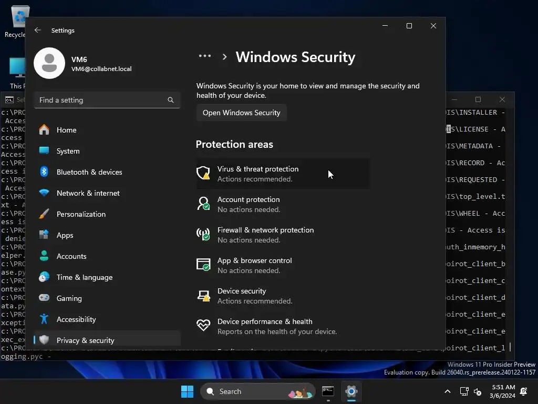Minimize the Command Prompt window behind Settings
Image resolution: width=538 pixels, height=404 pixels.
[x=454, y=99]
